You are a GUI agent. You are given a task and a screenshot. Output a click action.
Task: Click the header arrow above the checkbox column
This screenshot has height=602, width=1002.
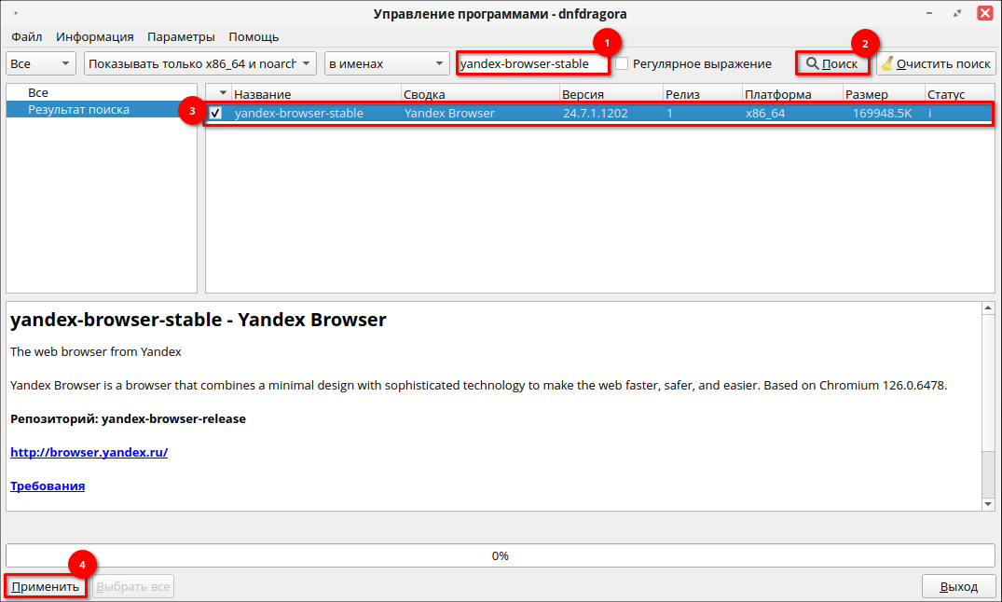(223, 93)
